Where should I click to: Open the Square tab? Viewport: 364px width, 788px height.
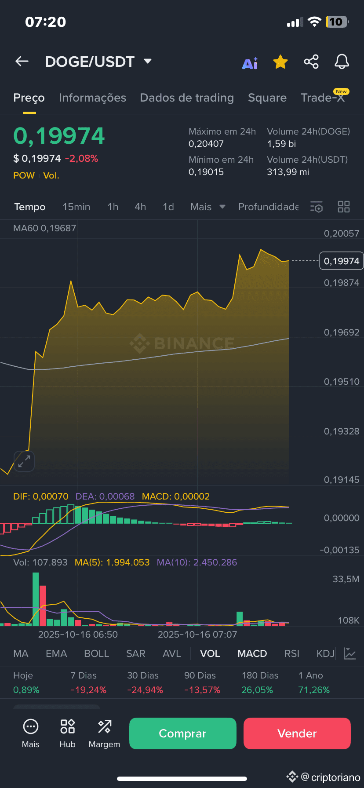(267, 98)
